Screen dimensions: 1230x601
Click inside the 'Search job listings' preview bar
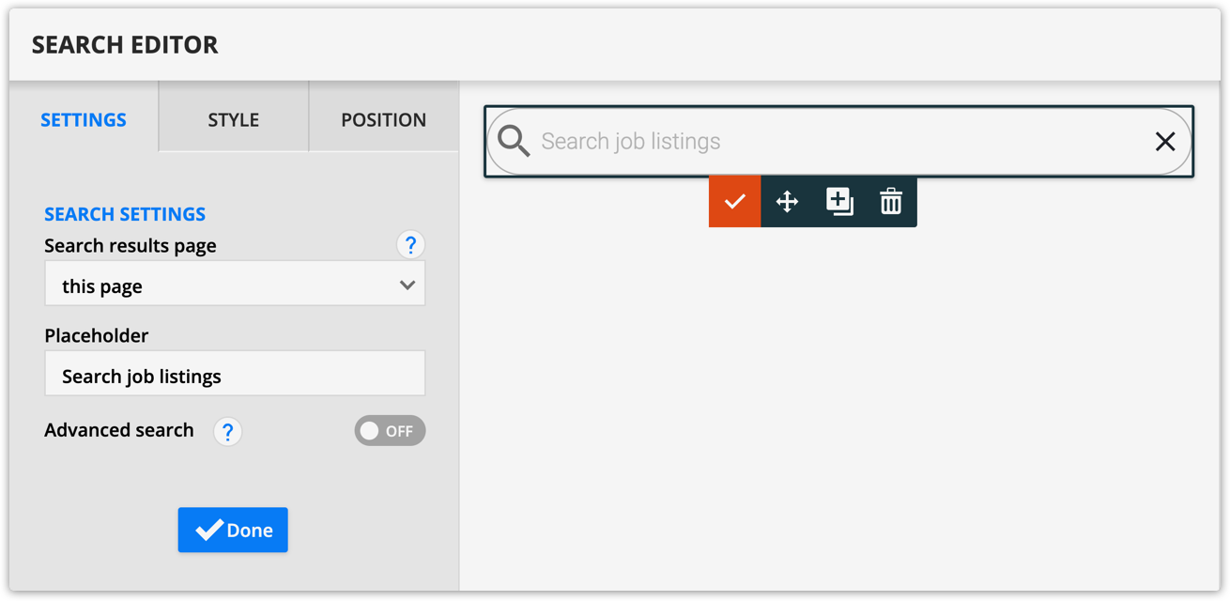pyautogui.click(x=839, y=141)
